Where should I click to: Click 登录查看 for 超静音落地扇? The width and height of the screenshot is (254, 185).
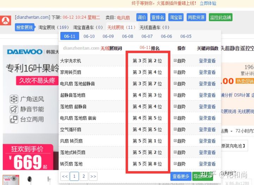click(207, 95)
